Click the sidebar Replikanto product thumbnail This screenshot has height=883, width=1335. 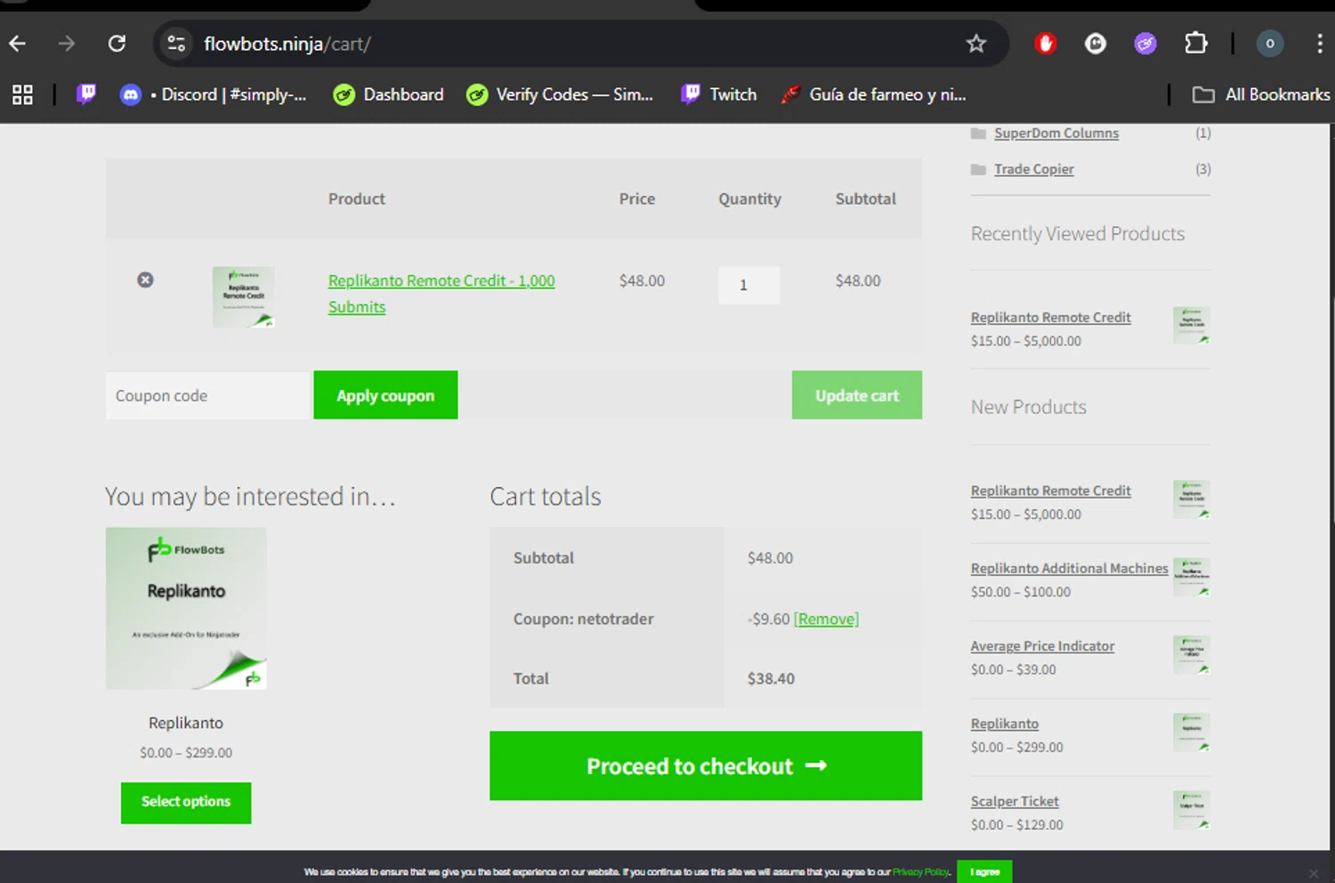point(1192,733)
